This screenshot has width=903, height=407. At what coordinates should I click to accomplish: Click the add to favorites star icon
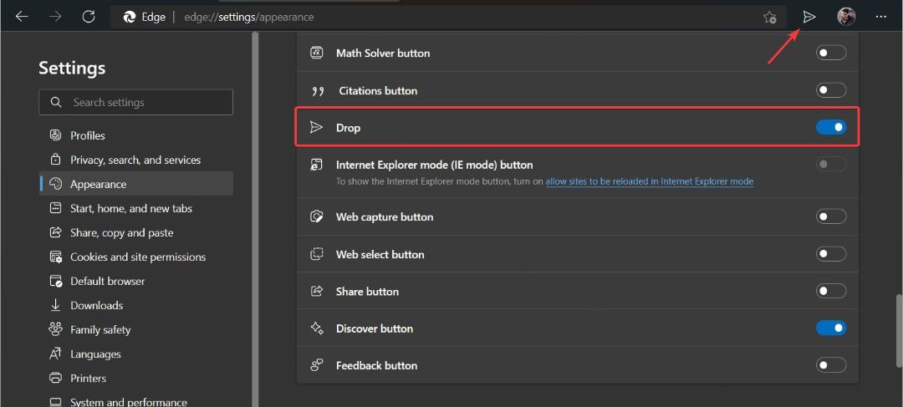[x=769, y=18]
